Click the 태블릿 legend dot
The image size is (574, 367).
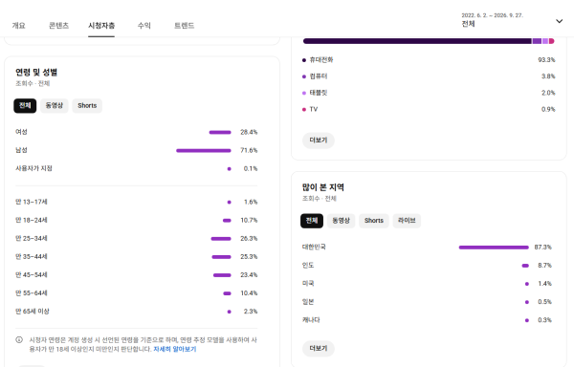[x=304, y=93]
